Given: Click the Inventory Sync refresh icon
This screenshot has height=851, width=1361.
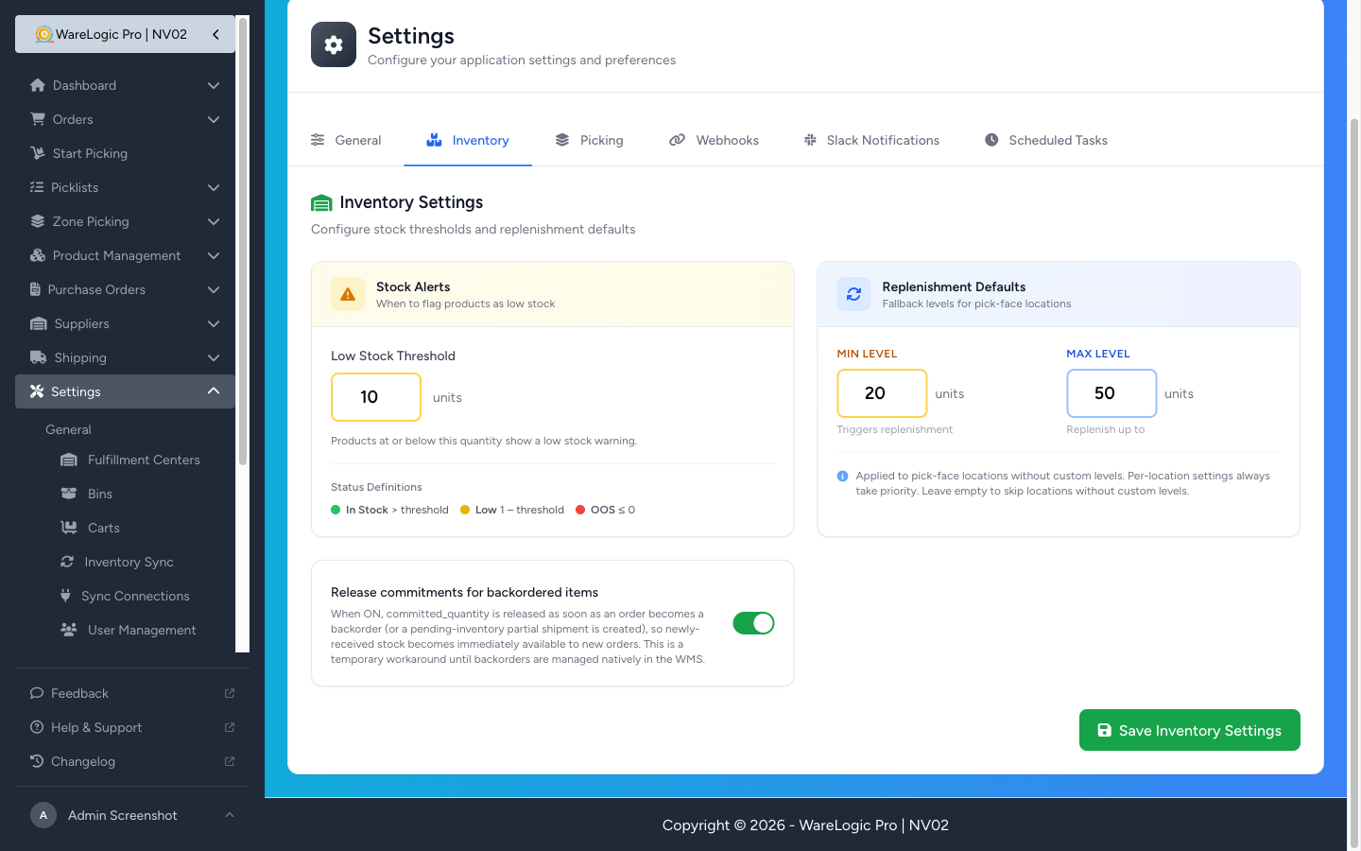Looking at the screenshot, I should pyautogui.click(x=67, y=562).
